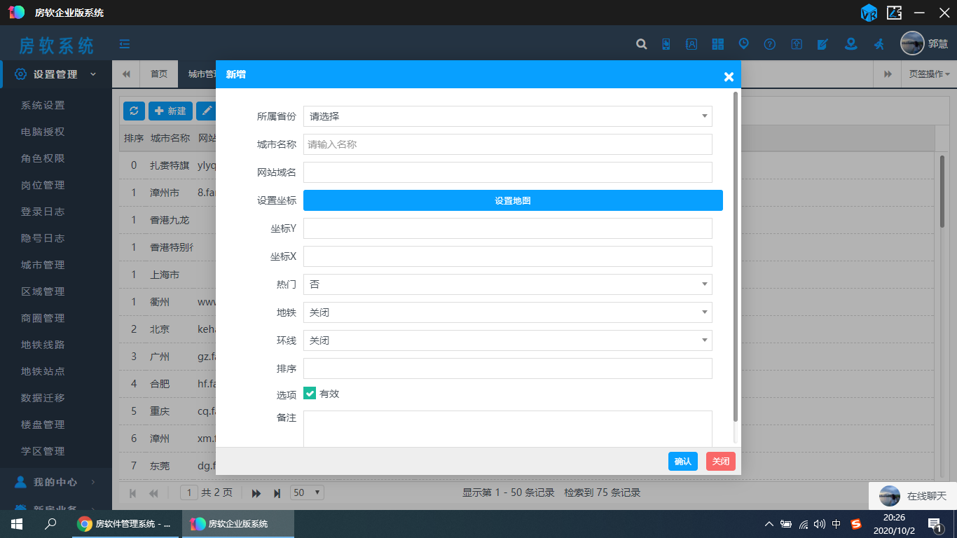Click the Sogou input method tray icon
Image resolution: width=957 pixels, height=538 pixels.
(x=856, y=524)
